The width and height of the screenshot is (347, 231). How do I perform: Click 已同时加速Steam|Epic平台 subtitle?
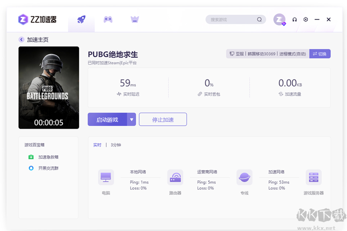pos(112,63)
